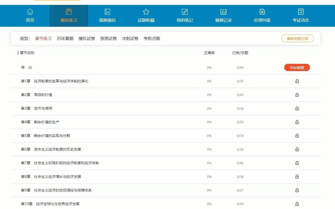This screenshot has width=335, height=209.
Task: Switch to 历年真题 type
Action: coord(65,39)
